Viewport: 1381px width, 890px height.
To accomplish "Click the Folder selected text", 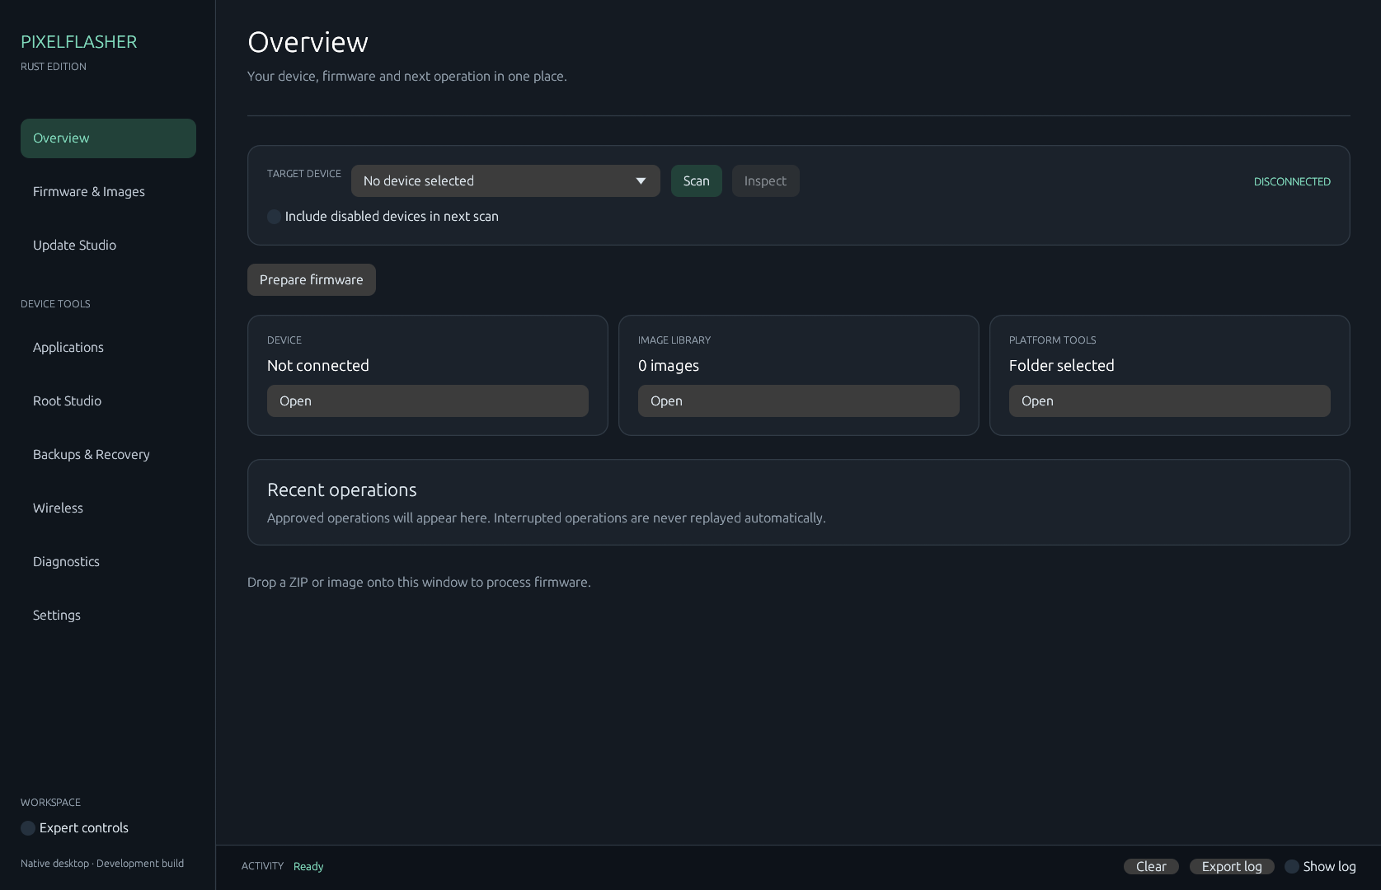I will point(1062,366).
